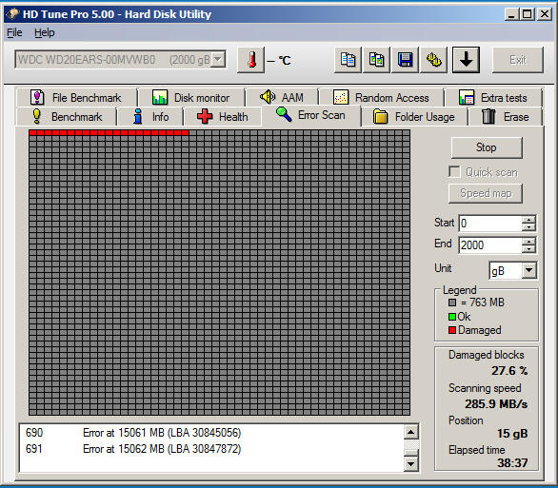The height and width of the screenshot is (488, 558).
Task: Minimize the HD Tune Pro window
Action: 511,14
